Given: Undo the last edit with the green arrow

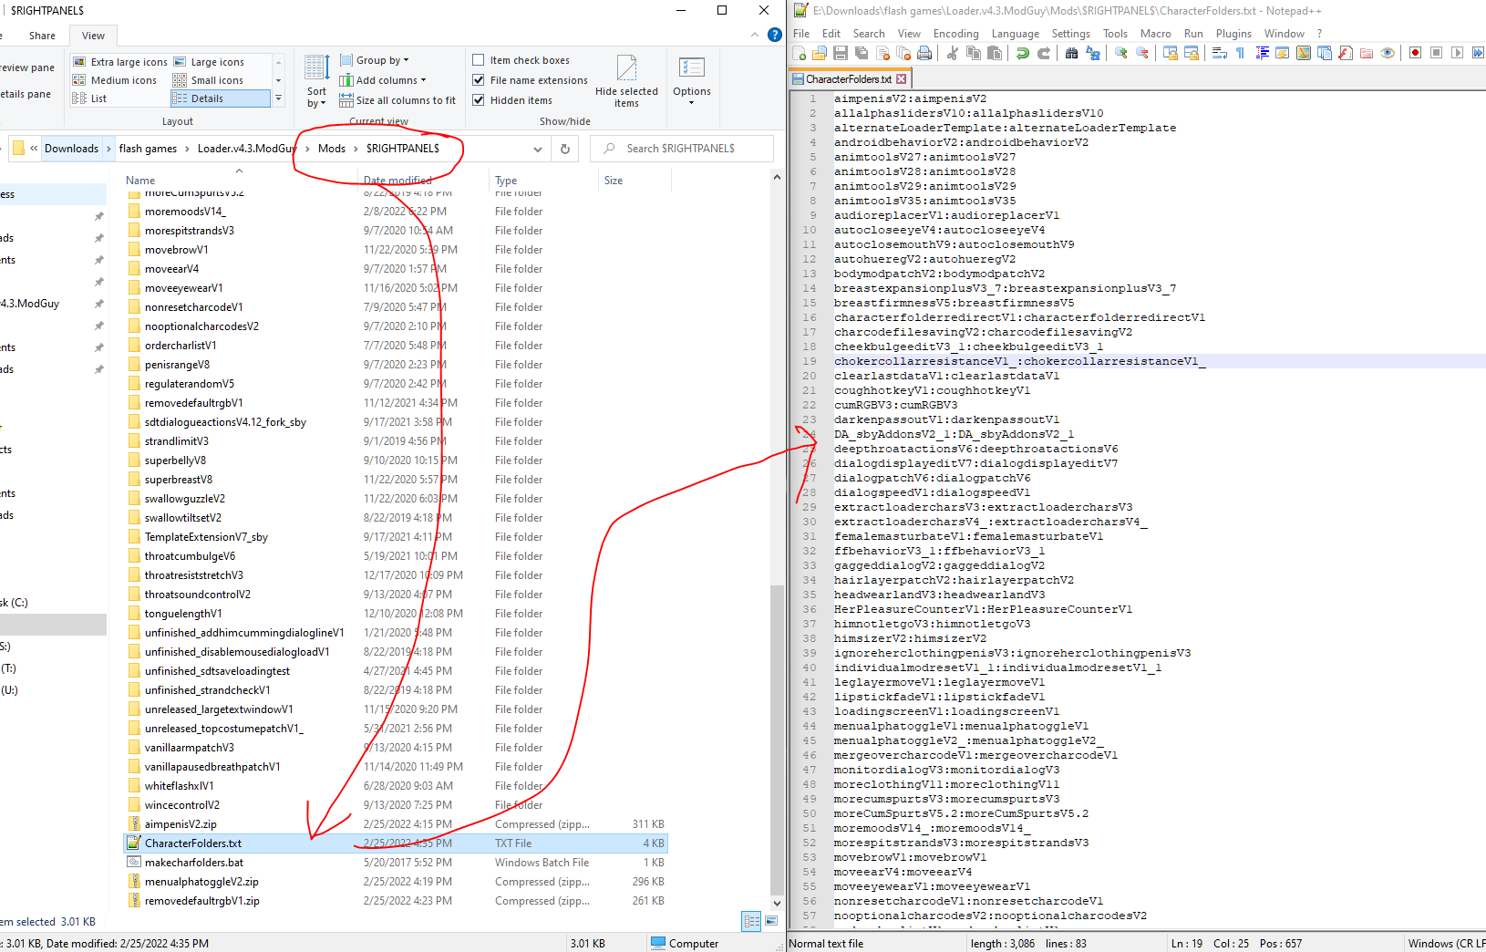Looking at the screenshot, I should point(1023,53).
